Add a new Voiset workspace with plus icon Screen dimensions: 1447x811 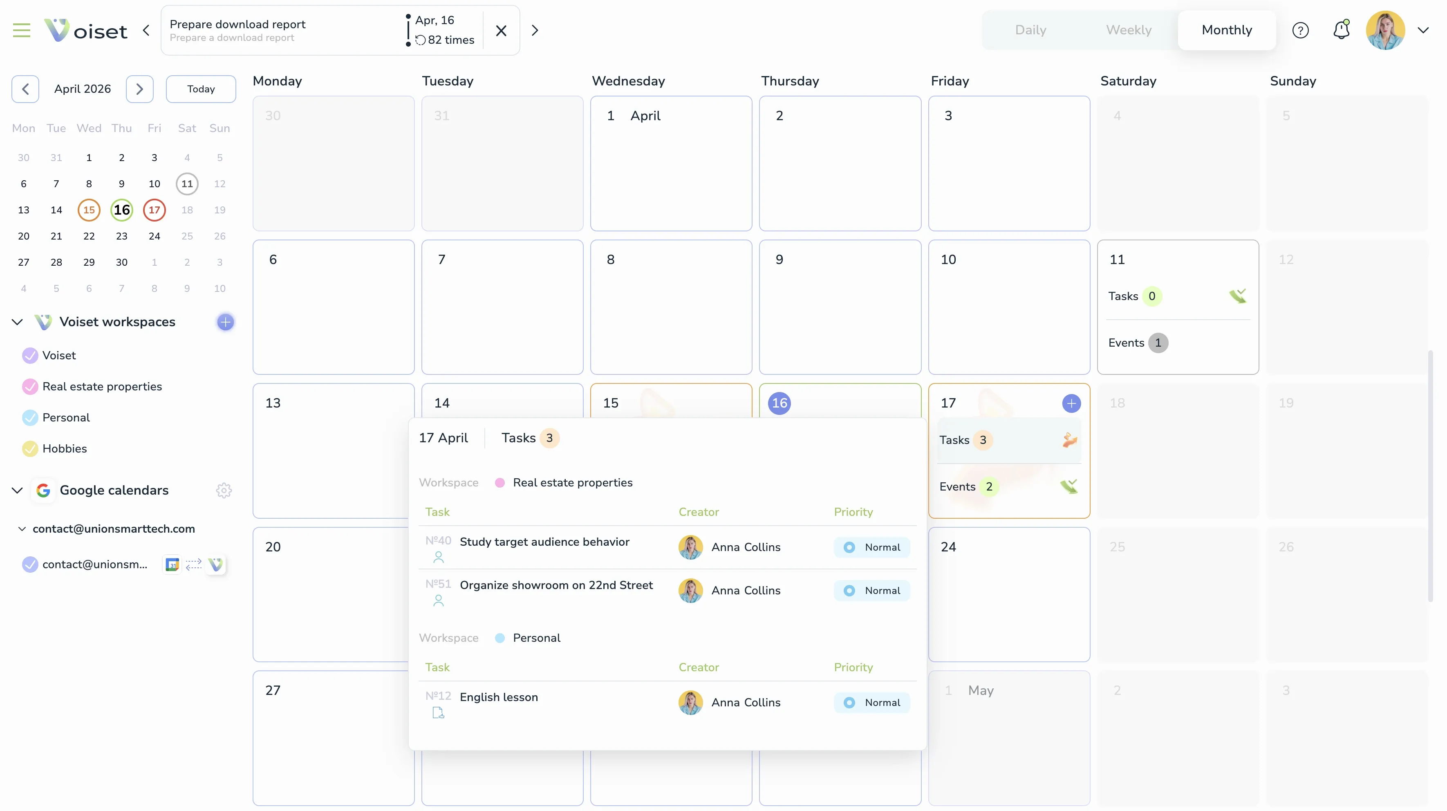(225, 322)
